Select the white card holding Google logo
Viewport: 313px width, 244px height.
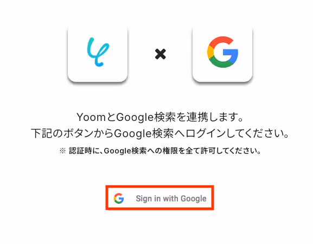coord(222,53)
